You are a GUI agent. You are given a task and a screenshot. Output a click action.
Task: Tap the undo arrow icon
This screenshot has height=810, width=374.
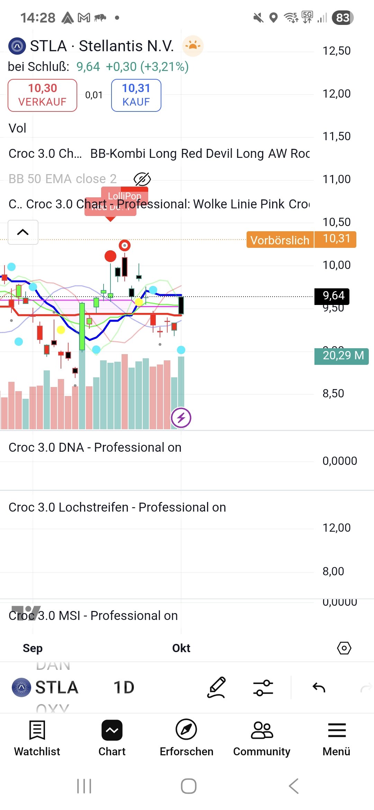pyautogui.click(x=319, y=687)
